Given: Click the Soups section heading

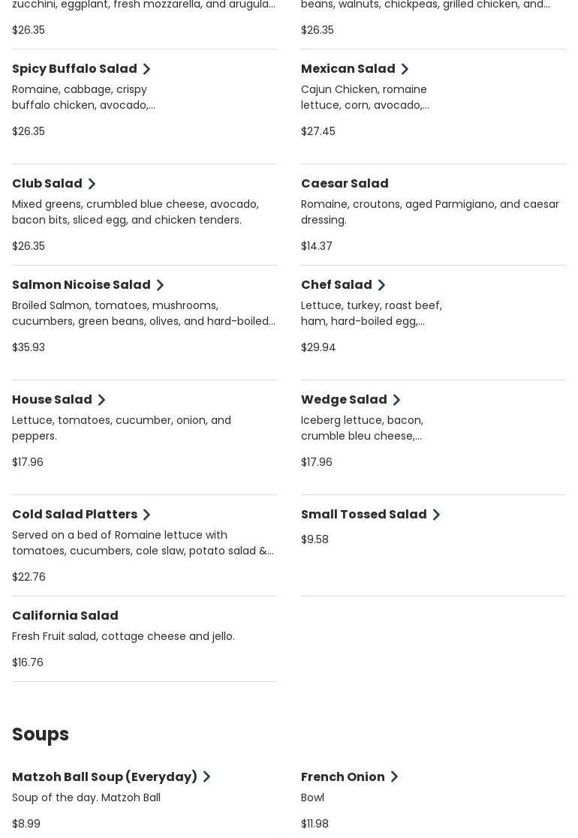Looking at the screenshot, I should (41, 734).
